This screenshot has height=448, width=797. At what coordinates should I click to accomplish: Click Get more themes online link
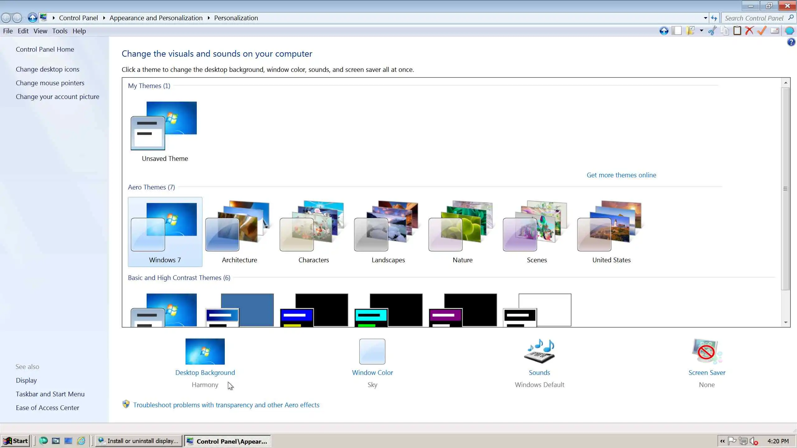point(621,175)
